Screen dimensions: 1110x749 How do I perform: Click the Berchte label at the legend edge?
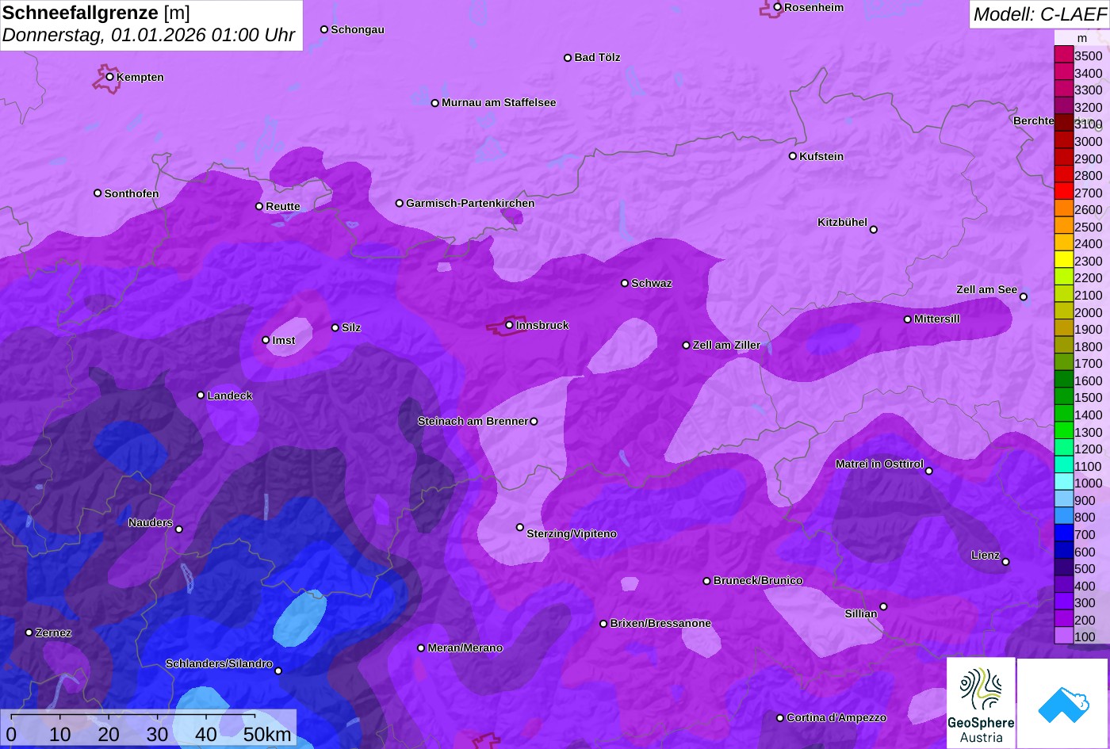(x=1033, y=120)
